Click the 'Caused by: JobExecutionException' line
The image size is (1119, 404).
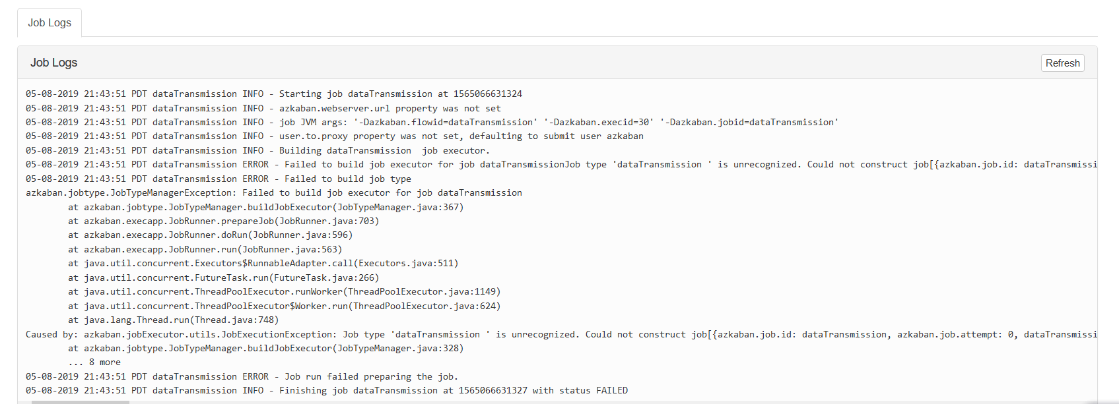coord(462,335)
